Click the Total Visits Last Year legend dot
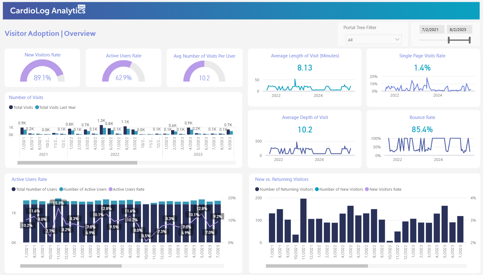 [x=37, y=107]
